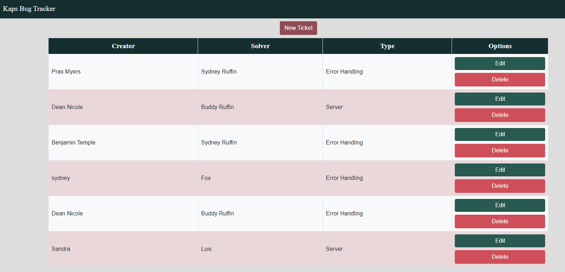Delete Sandra's Server ticket
Image resolution: width=565 pixels, height=272 pixels.
point(500,257)
